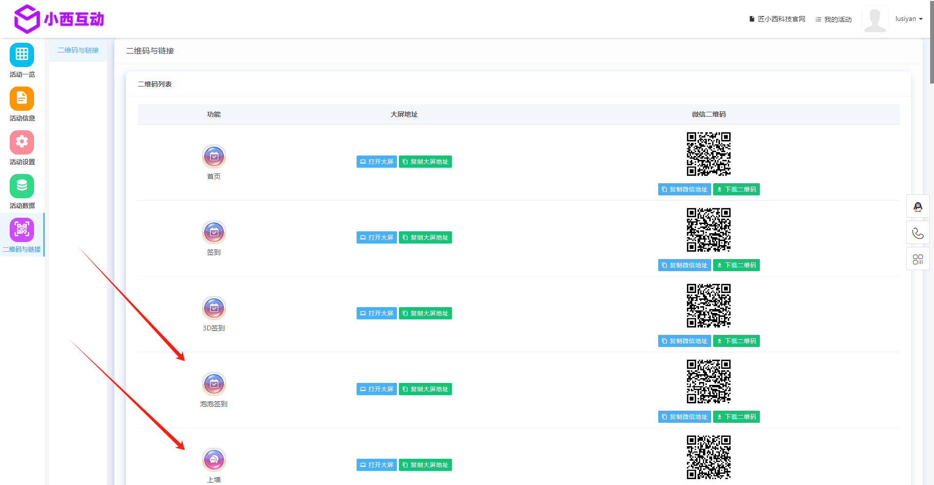Click 打开大屏 for 泡泡签到
Viewport: 934px width, 485px height.
coord(377,389)
